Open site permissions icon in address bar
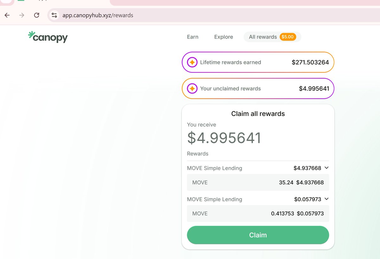380x259 pixels. [54, 15]
